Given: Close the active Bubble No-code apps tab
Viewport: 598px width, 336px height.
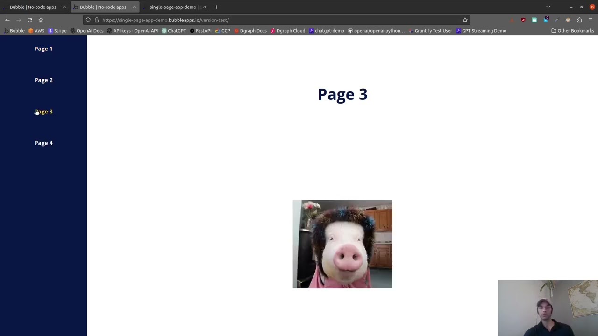Looking at the screenshot, I should [135, 7].
